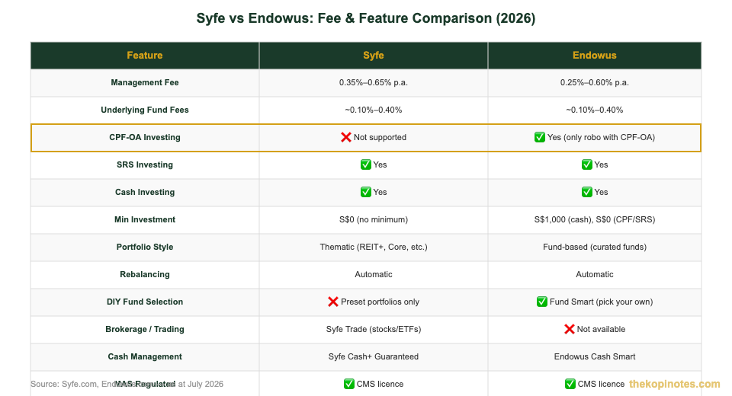Select the DIY Fund Selection label
732x396 pixels.
145,302
